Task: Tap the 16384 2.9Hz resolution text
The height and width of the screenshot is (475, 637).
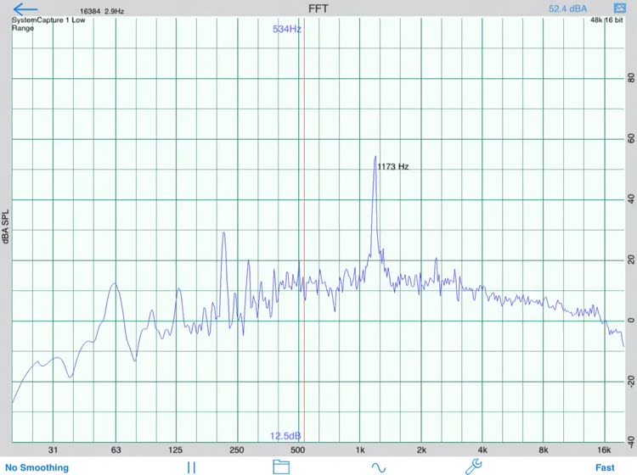Action: (x=102, y=11)
